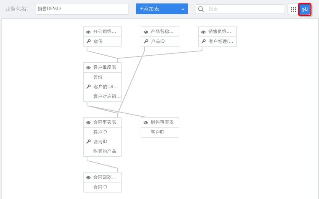Select the 销售事实表 table title
This screenshot has height=199, width=319.
[162, 122]
